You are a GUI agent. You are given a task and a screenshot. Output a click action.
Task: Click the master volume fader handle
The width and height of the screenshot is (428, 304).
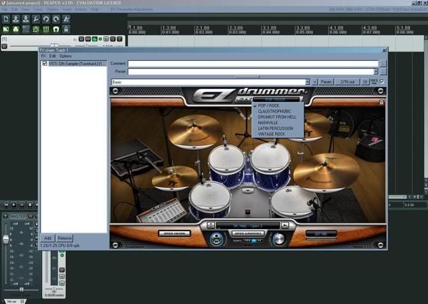[6, 239]
